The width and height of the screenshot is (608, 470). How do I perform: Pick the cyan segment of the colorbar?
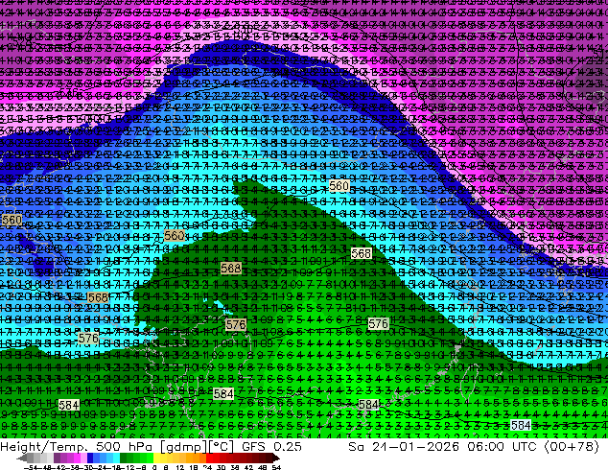[x=116, y=458]
